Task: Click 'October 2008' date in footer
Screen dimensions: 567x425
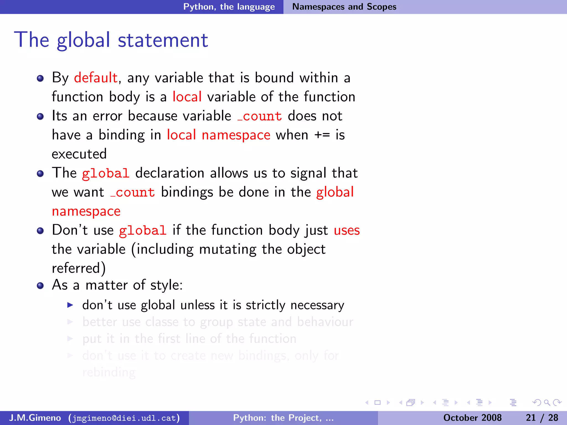Action: (x=472, y=418)
